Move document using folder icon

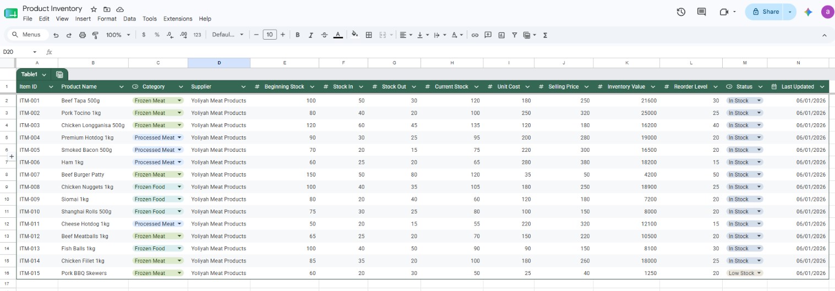click(107, 9)
